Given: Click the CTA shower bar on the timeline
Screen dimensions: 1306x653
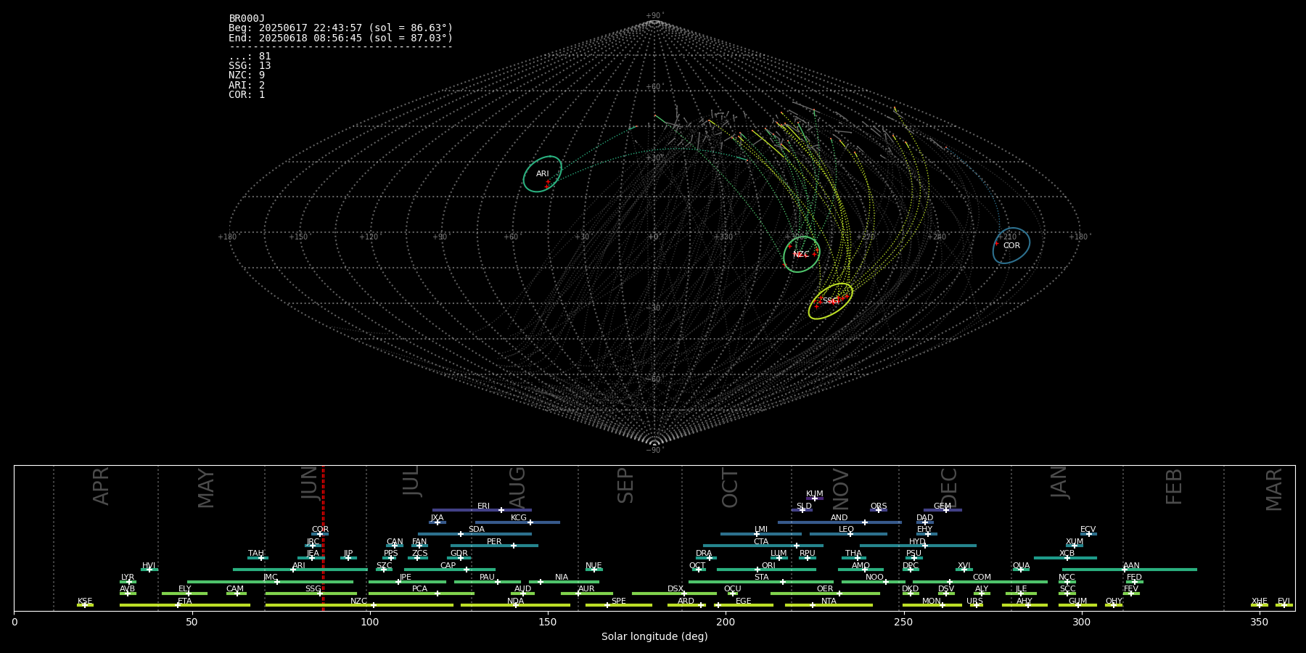Looking at the screenshot, I should tap(763, 546).
